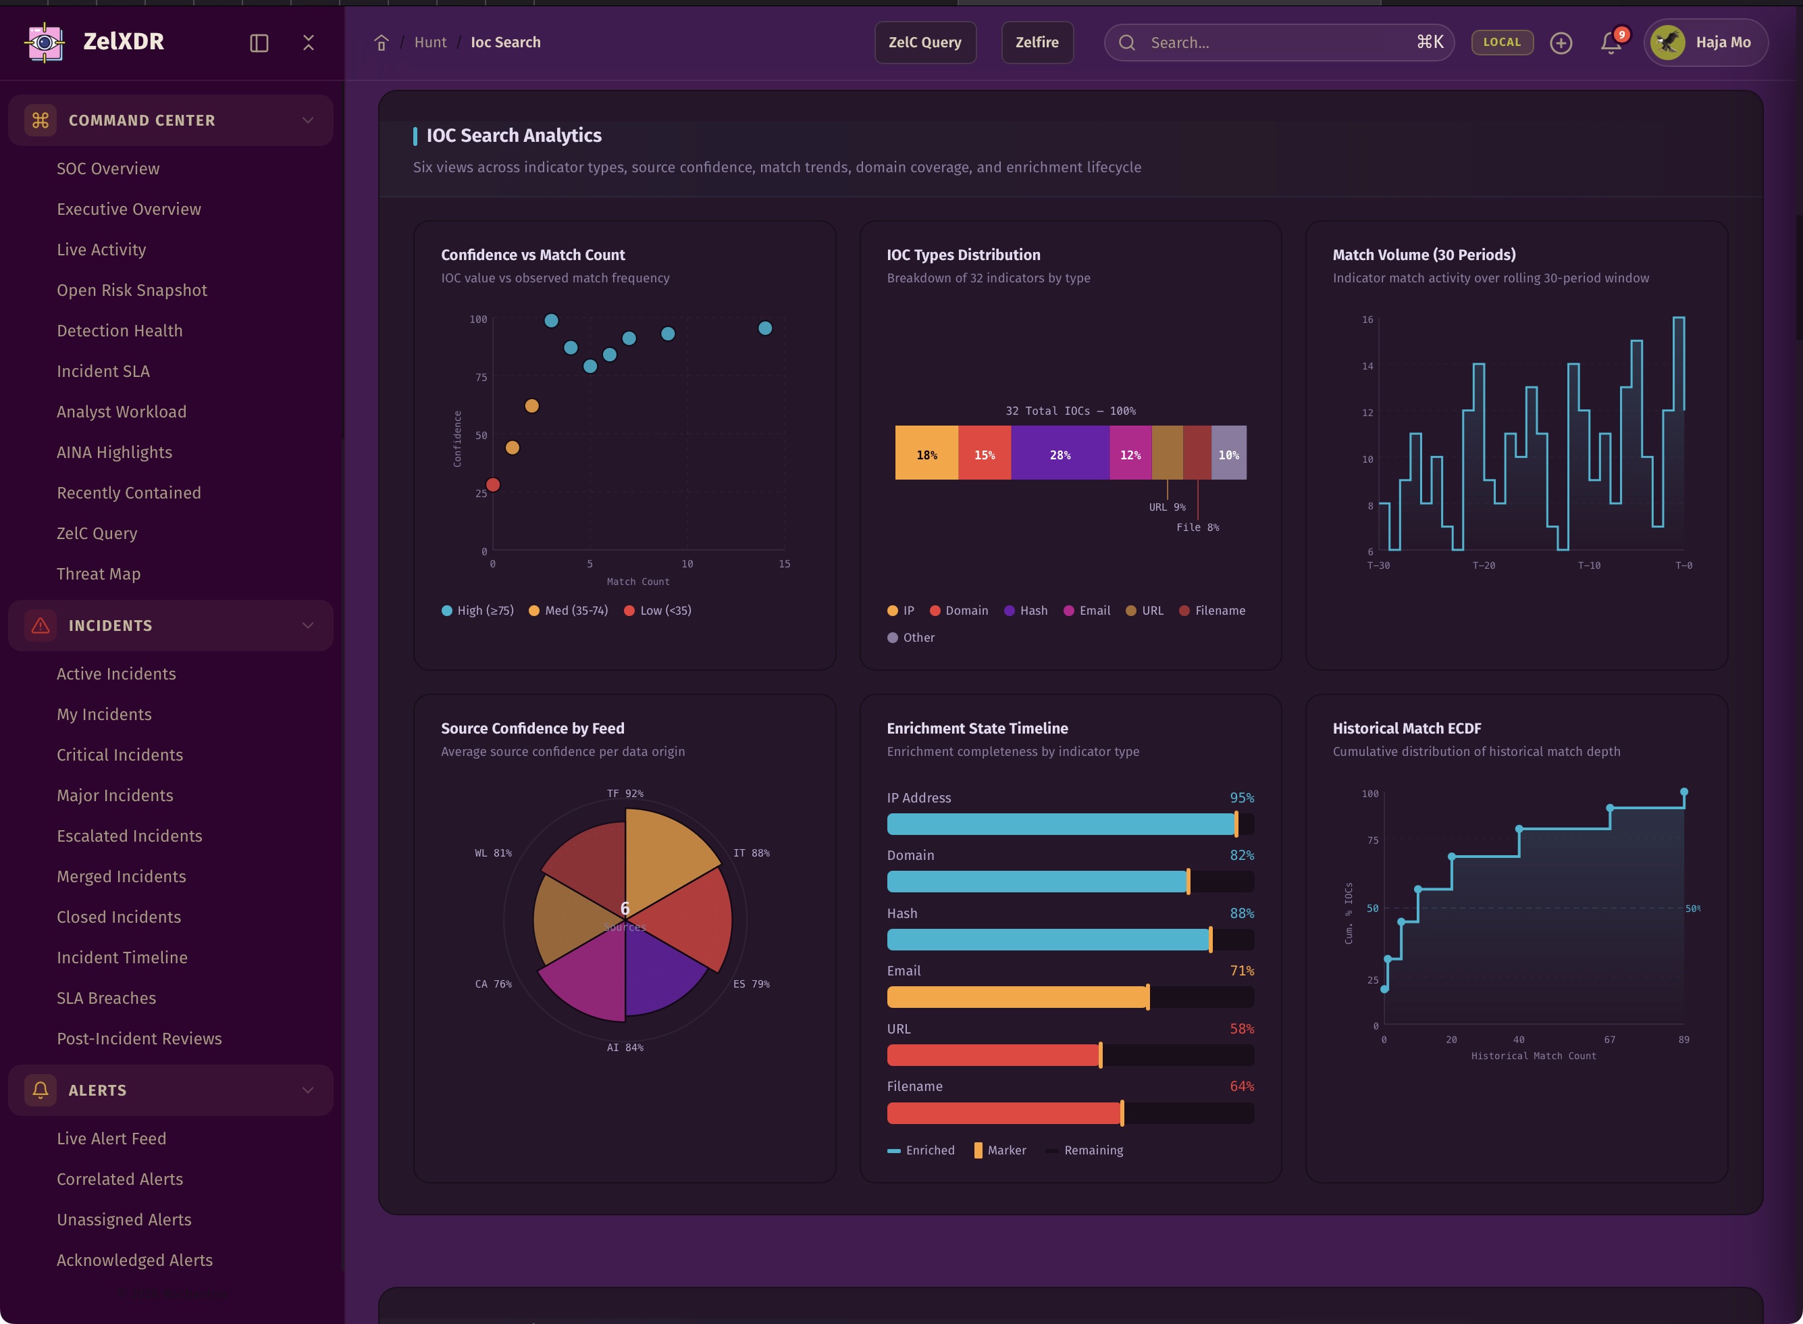Click the Incidents warning triangle icon

coord(40,625)
